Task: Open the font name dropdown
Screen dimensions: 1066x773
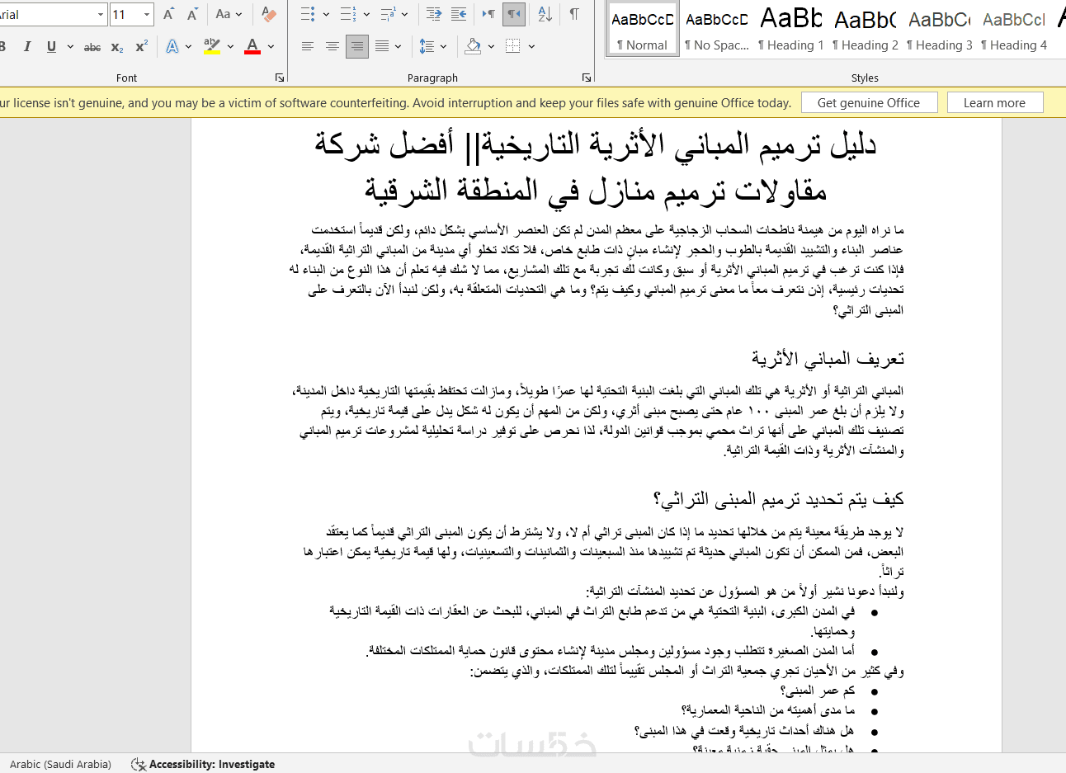Action: pyautogui.click(x=101, y=15)
